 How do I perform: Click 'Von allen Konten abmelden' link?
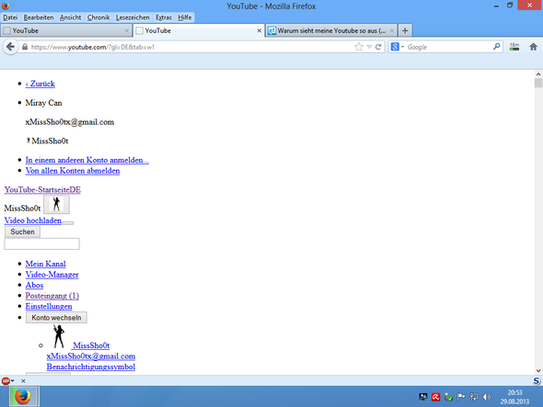coord(73,171)
